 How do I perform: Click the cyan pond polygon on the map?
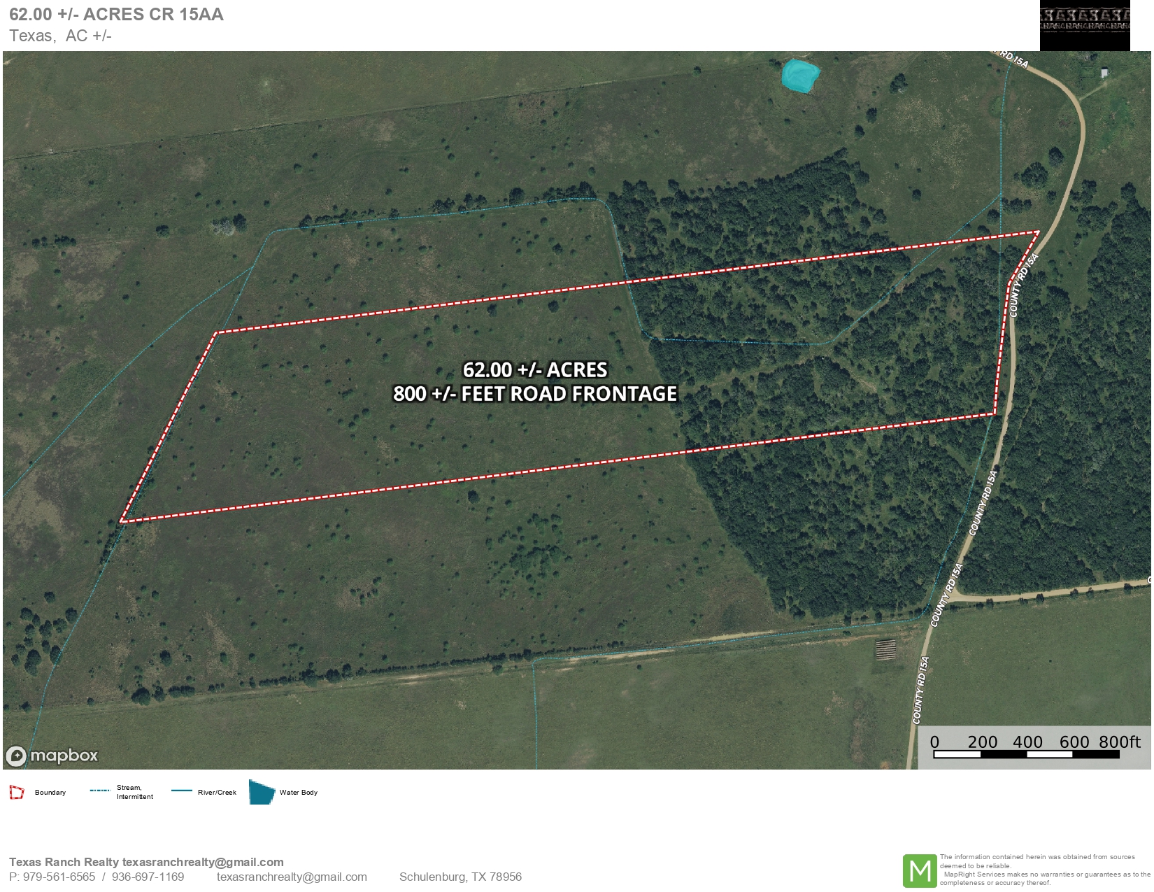coord(799,75)
